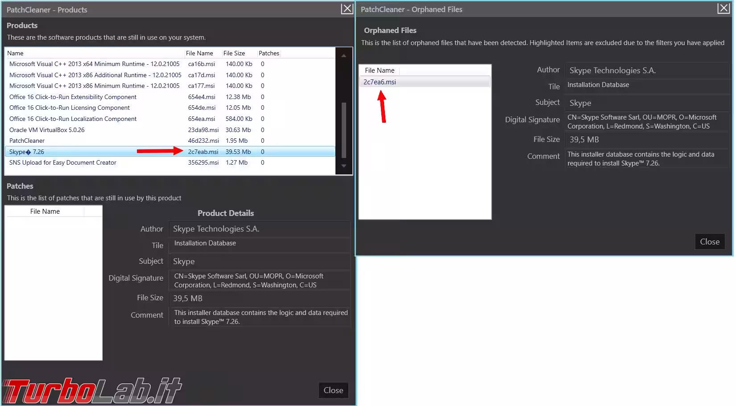This screenshot has height=406, width=736.
Task: Sort products by Patches column header
Action: click(269, 53)
